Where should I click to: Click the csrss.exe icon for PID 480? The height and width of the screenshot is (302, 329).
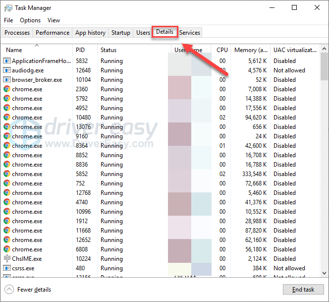(x=7, y=268)
